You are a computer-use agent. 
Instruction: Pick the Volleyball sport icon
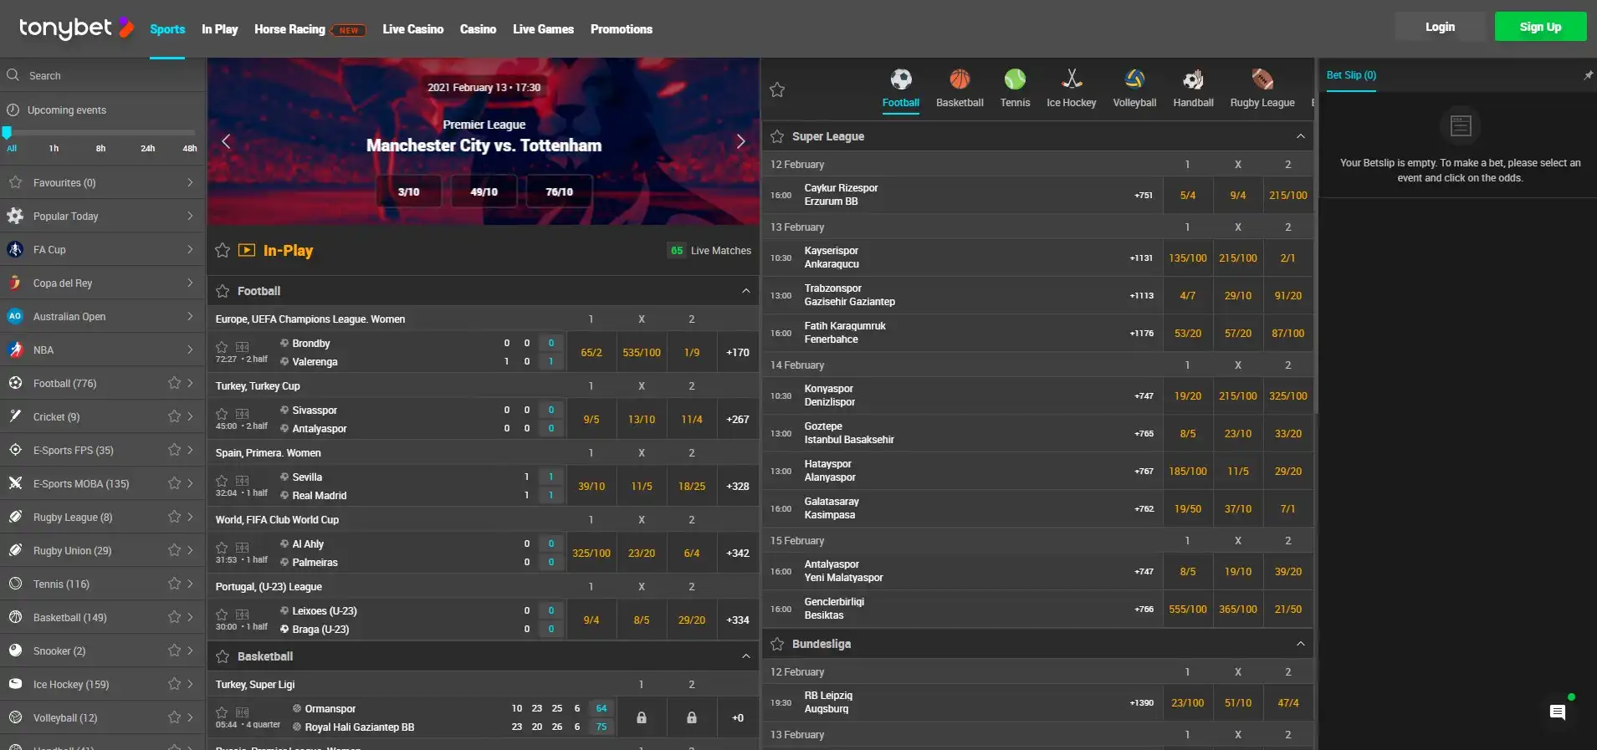tap(1134, 80)
